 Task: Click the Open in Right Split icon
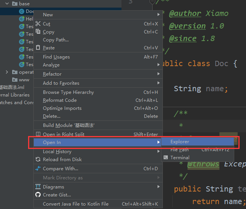[38, 134]
